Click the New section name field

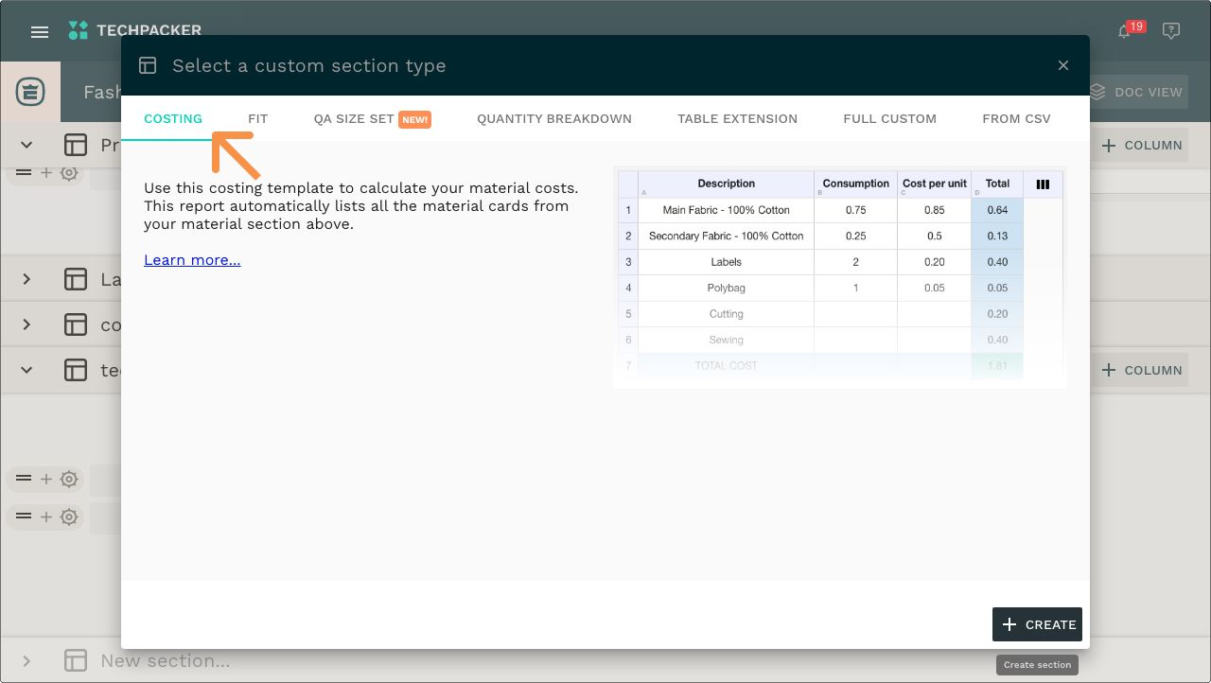coord(166,660)
